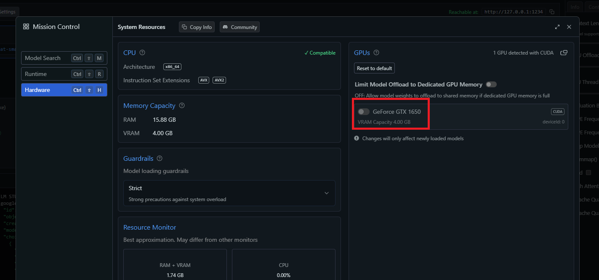599x280 pixels.
Task: Click the deviceId: 0 label
Action: tap(554, 122)
